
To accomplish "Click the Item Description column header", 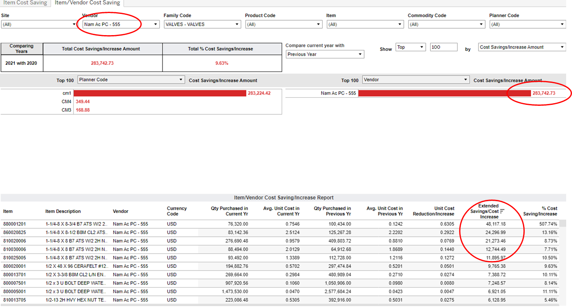I will [x=63, y=211].
